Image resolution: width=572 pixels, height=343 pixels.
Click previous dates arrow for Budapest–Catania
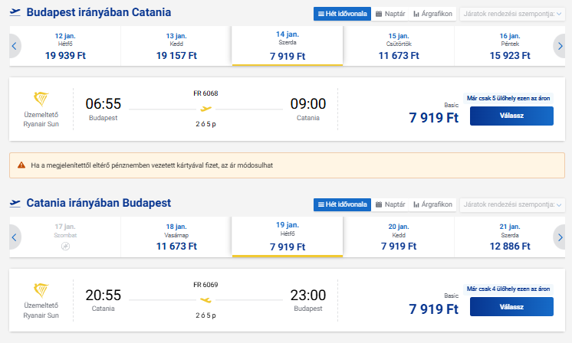(x=14, y=47)
